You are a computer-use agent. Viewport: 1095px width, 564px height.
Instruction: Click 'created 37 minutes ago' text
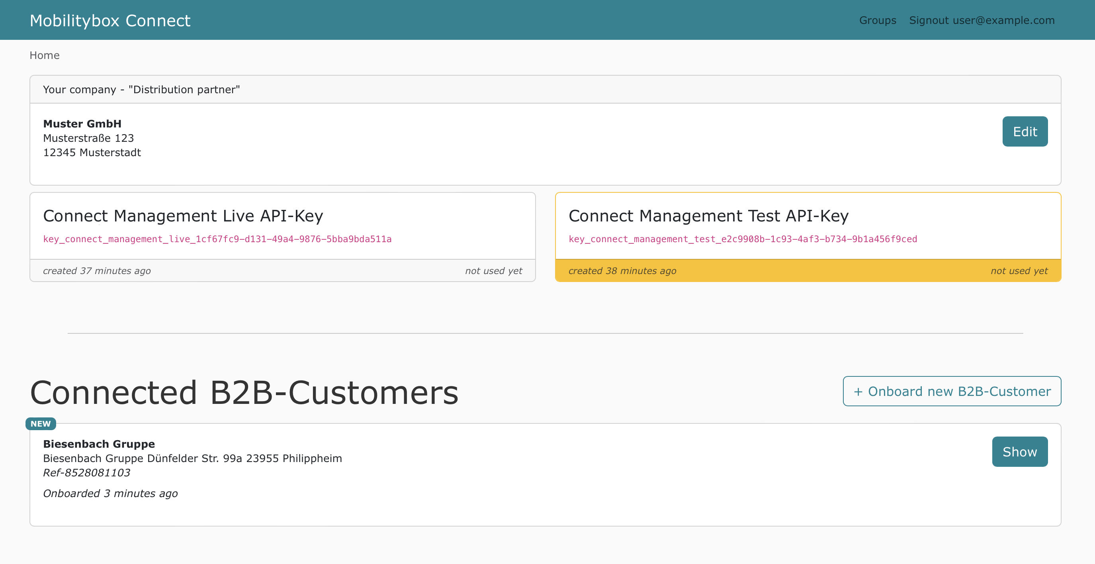(97, 271)
